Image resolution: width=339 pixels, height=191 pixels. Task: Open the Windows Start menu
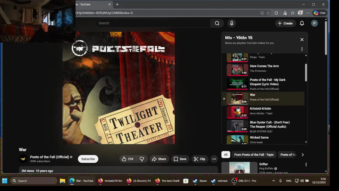pyautogui.click(x=5, y=181)
